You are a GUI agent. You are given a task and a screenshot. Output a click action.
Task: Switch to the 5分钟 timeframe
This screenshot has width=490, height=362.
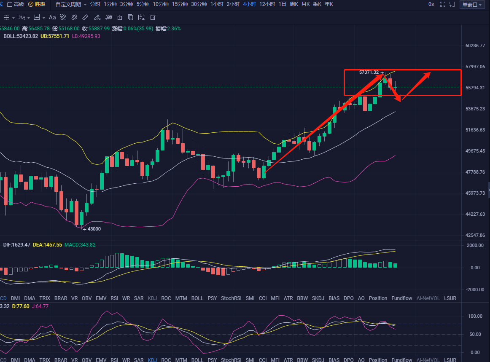point(143,4)
